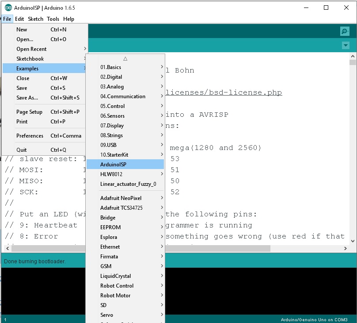Choose Quit from the File menu

pyautogui.click(x=44, y=150)
